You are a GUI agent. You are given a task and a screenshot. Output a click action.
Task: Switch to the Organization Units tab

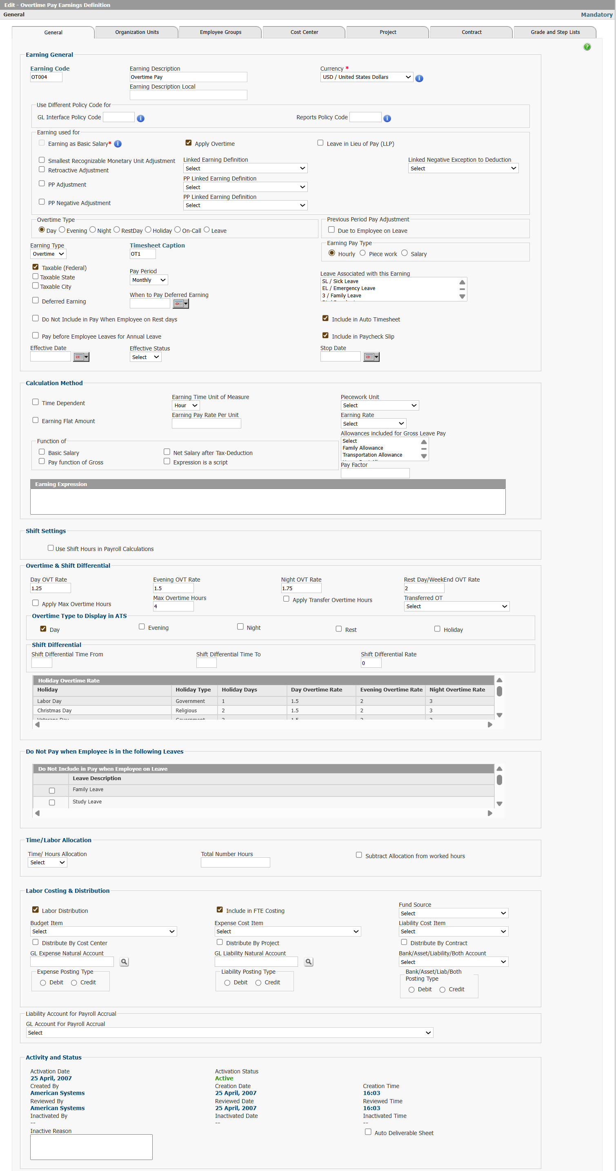click(137, 32)
